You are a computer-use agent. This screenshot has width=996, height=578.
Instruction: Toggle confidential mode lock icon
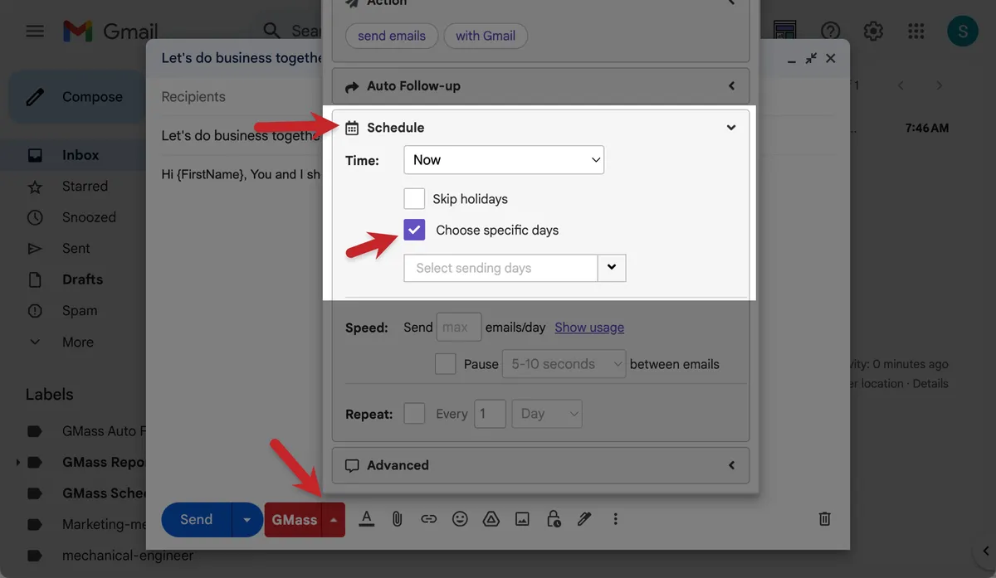coord(554,519)
